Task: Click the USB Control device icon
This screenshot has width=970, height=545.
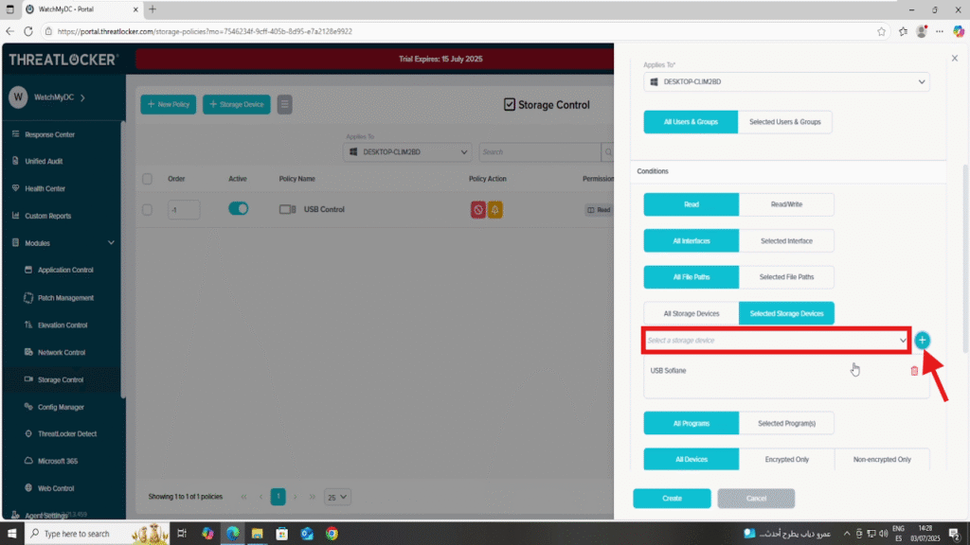Action: (287, 209)
